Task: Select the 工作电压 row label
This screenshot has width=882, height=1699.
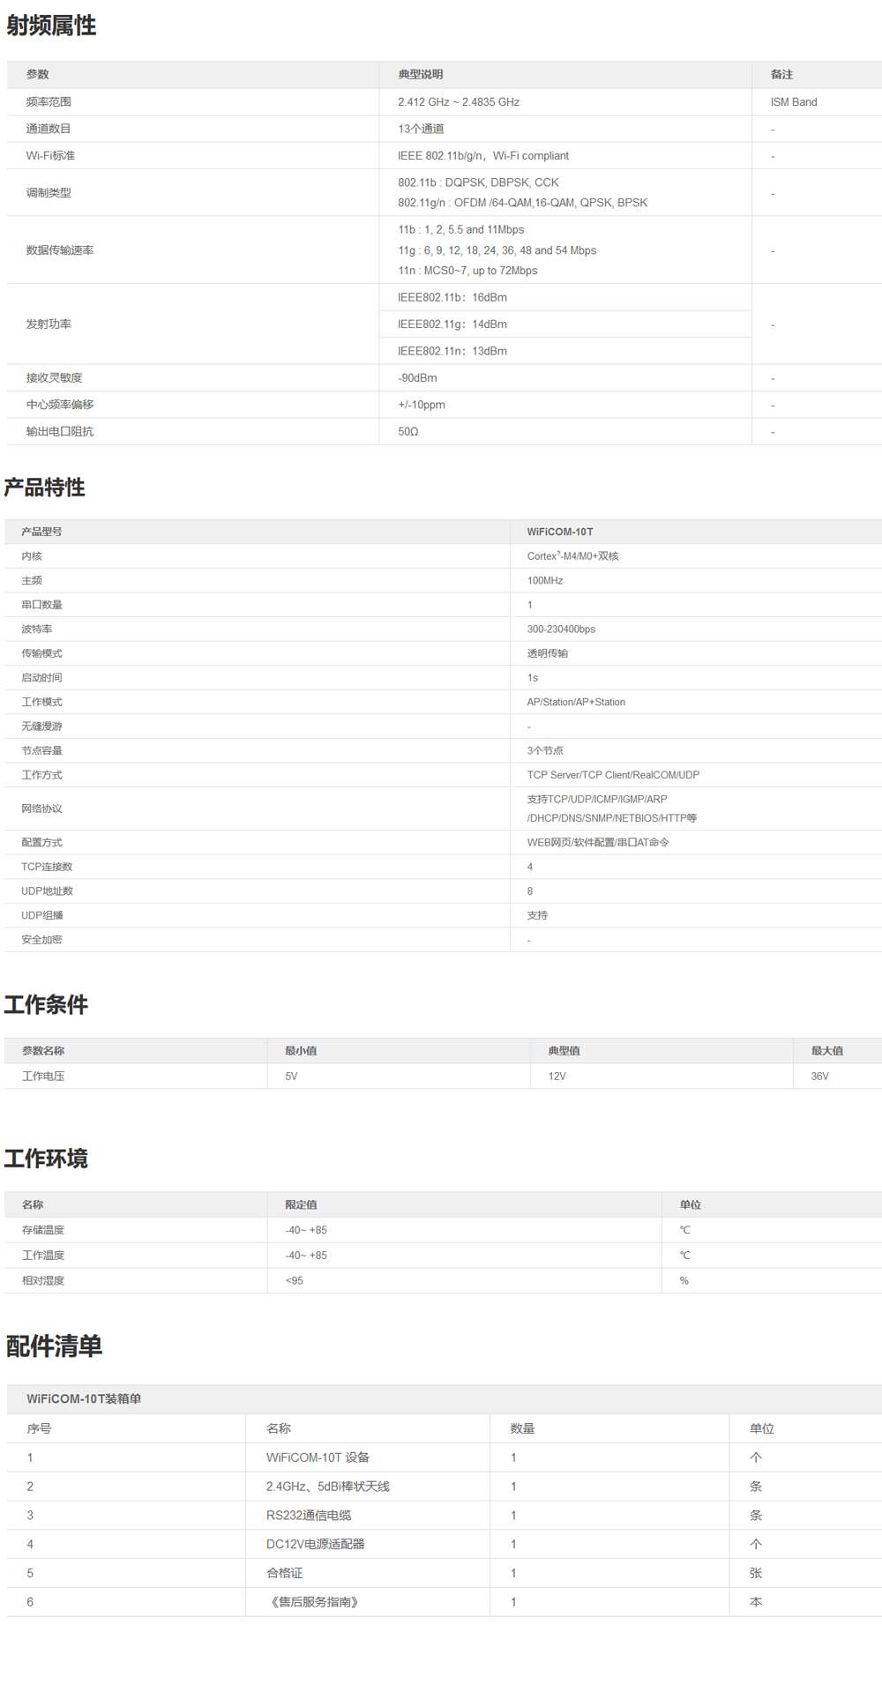Action: click(43, 1077)
